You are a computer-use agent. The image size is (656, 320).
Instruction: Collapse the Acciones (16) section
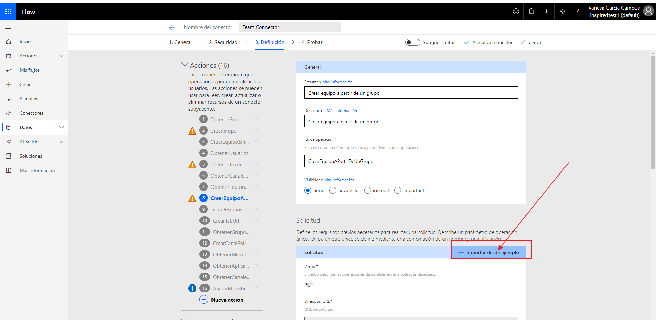[185, 65]
